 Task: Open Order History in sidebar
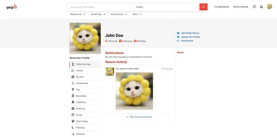[x=85, y=121]
